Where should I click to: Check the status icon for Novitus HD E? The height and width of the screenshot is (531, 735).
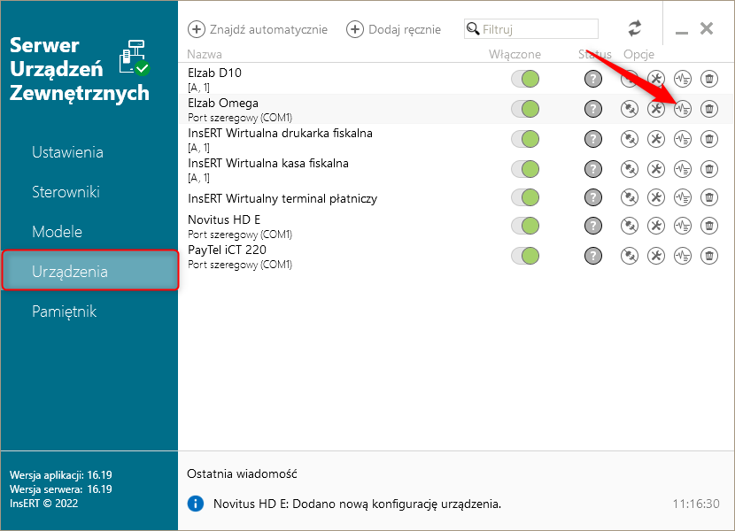(593, 226)
